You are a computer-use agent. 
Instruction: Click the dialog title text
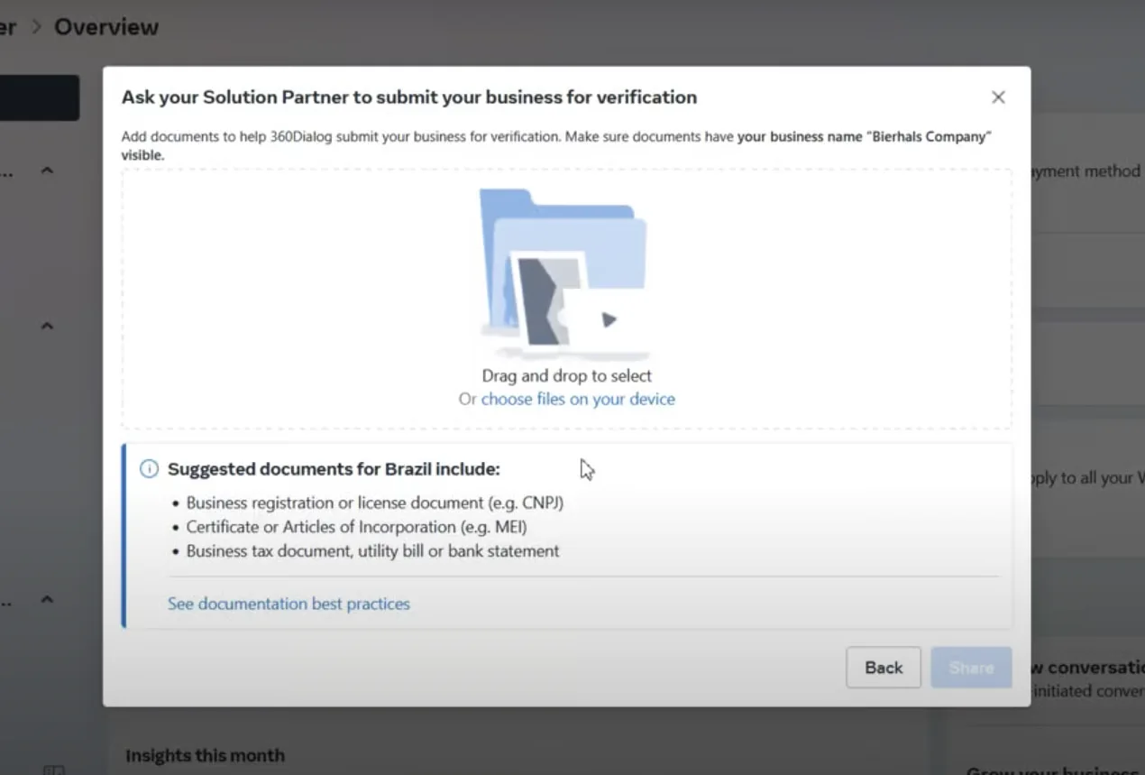(409, 97)
